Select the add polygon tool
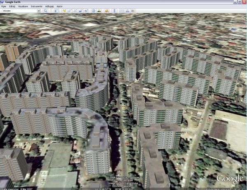The height and width of the screenshot is (190, 247). (70, 10)
